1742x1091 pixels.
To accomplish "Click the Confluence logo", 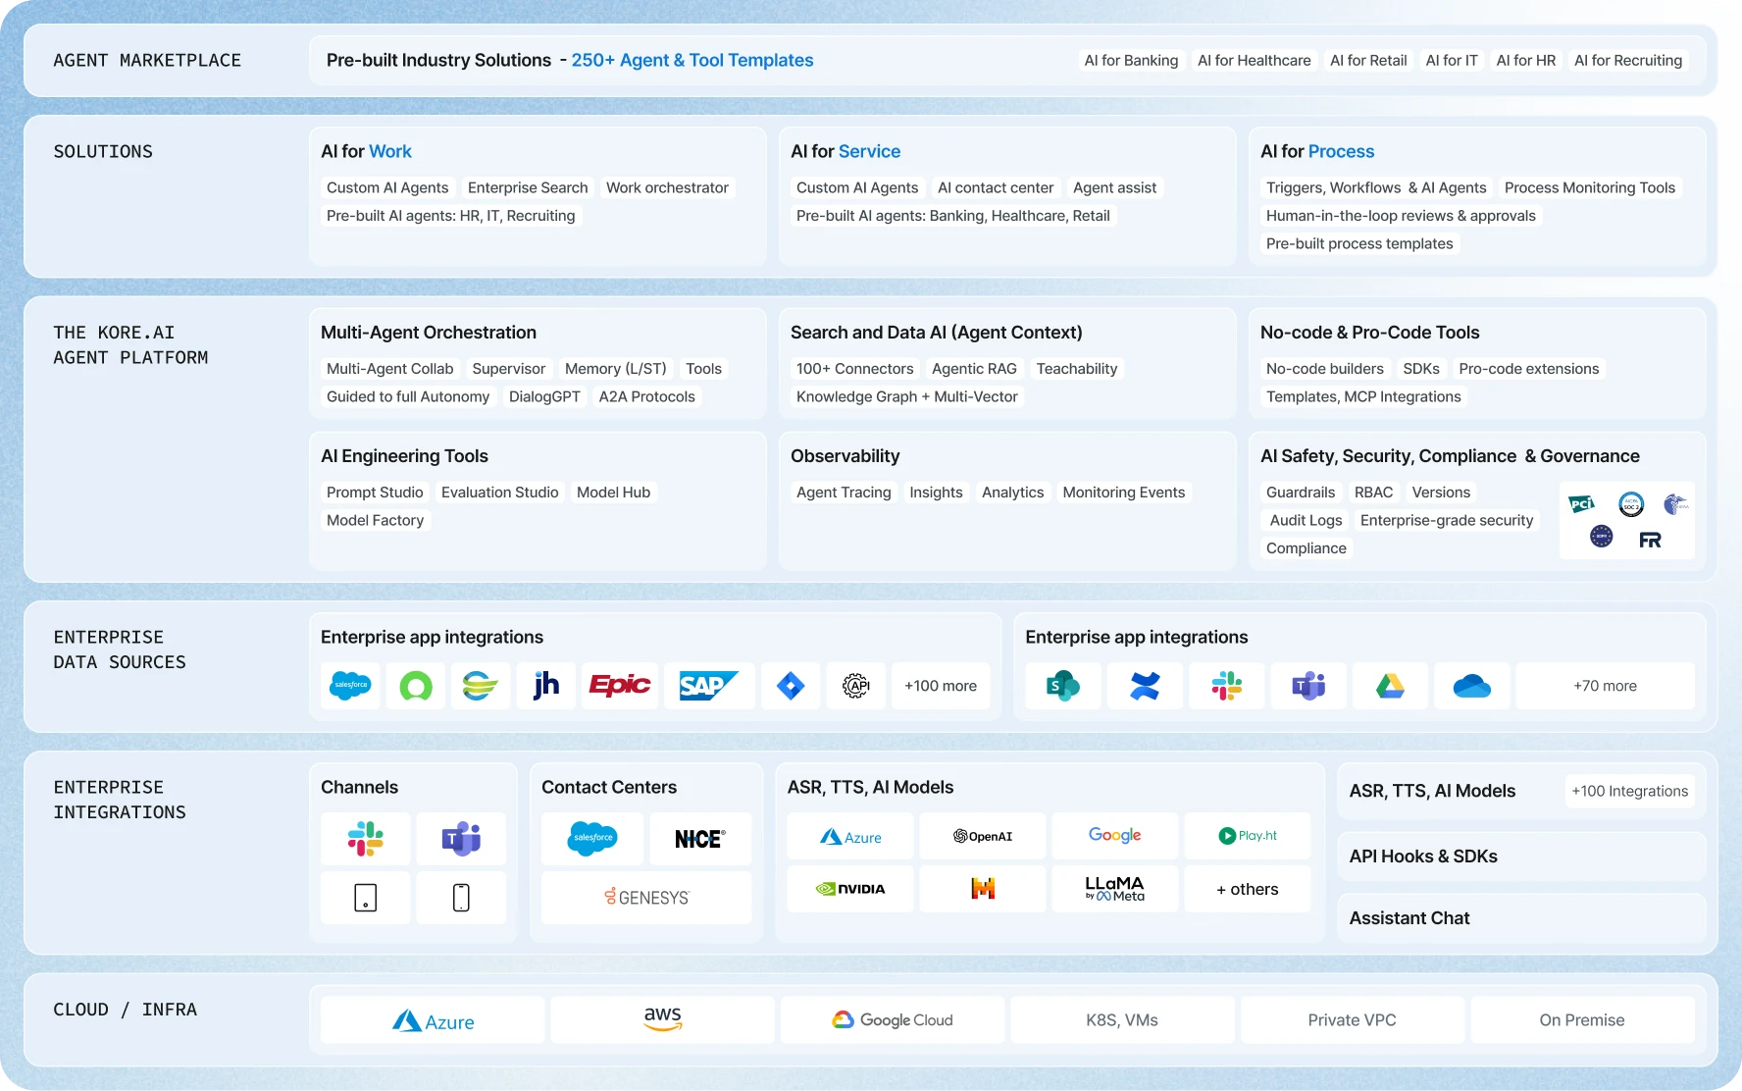I will (1145, 685).
